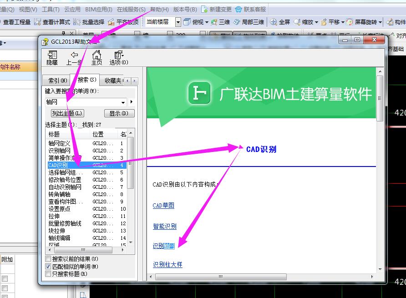Click the 显示(D) button
Image resolution: width=406 pixels, height=298 pixels.
119,113
